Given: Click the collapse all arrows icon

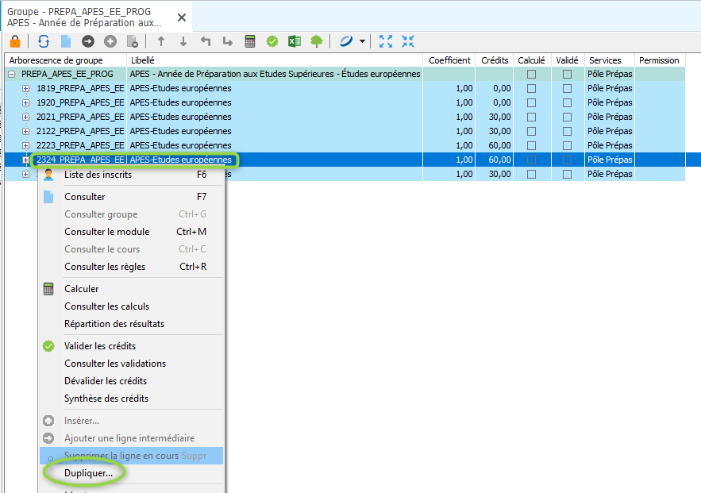Looking at the screenshot, I should [x=408, y=41].
